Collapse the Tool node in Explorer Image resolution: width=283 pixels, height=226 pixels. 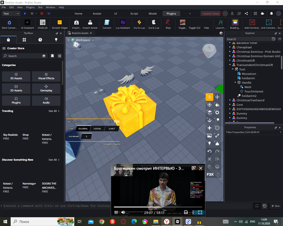[233, 69]
